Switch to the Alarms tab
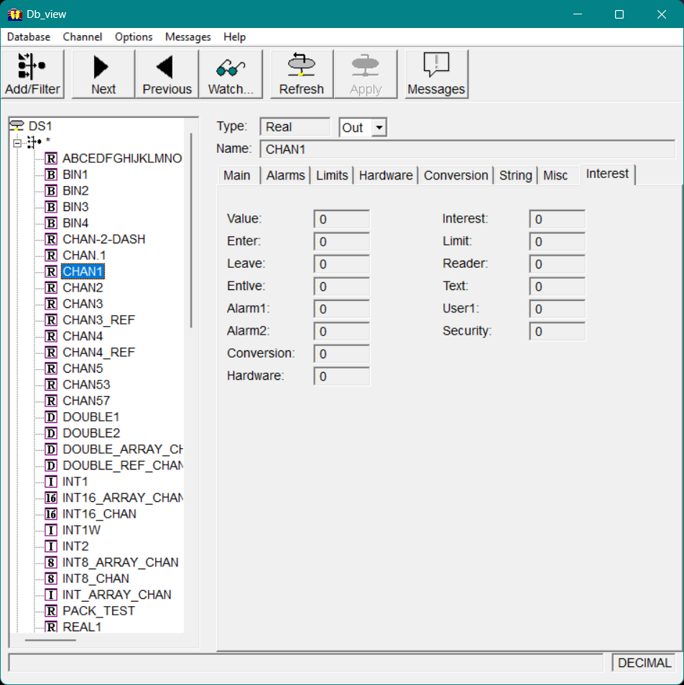Screen dimensions: 684x685 285,175
